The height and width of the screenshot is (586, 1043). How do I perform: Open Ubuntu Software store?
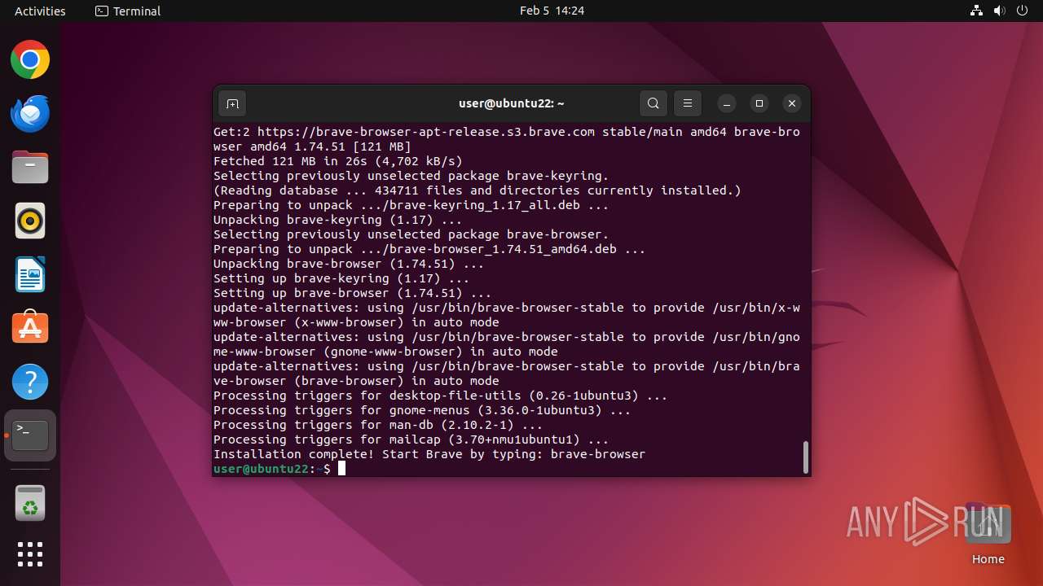pyautogui.click(x=30, y=328)
